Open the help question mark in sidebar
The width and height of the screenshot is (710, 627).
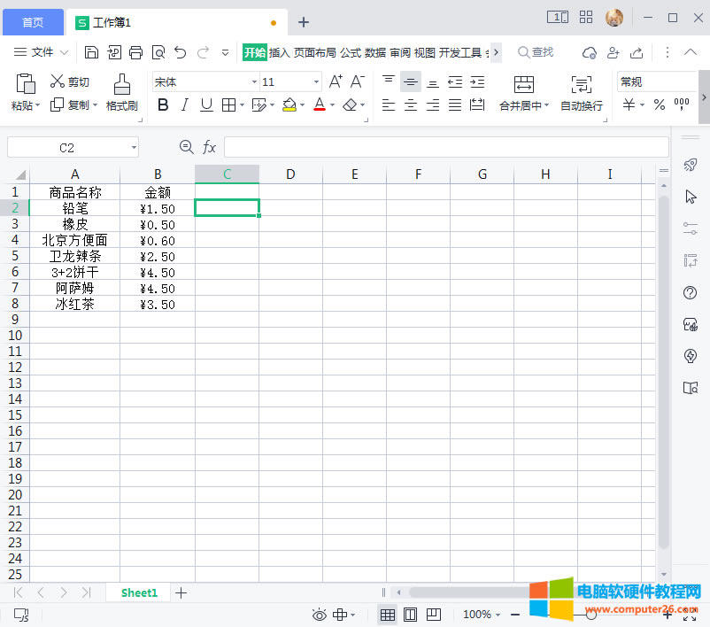coord(691,293)
